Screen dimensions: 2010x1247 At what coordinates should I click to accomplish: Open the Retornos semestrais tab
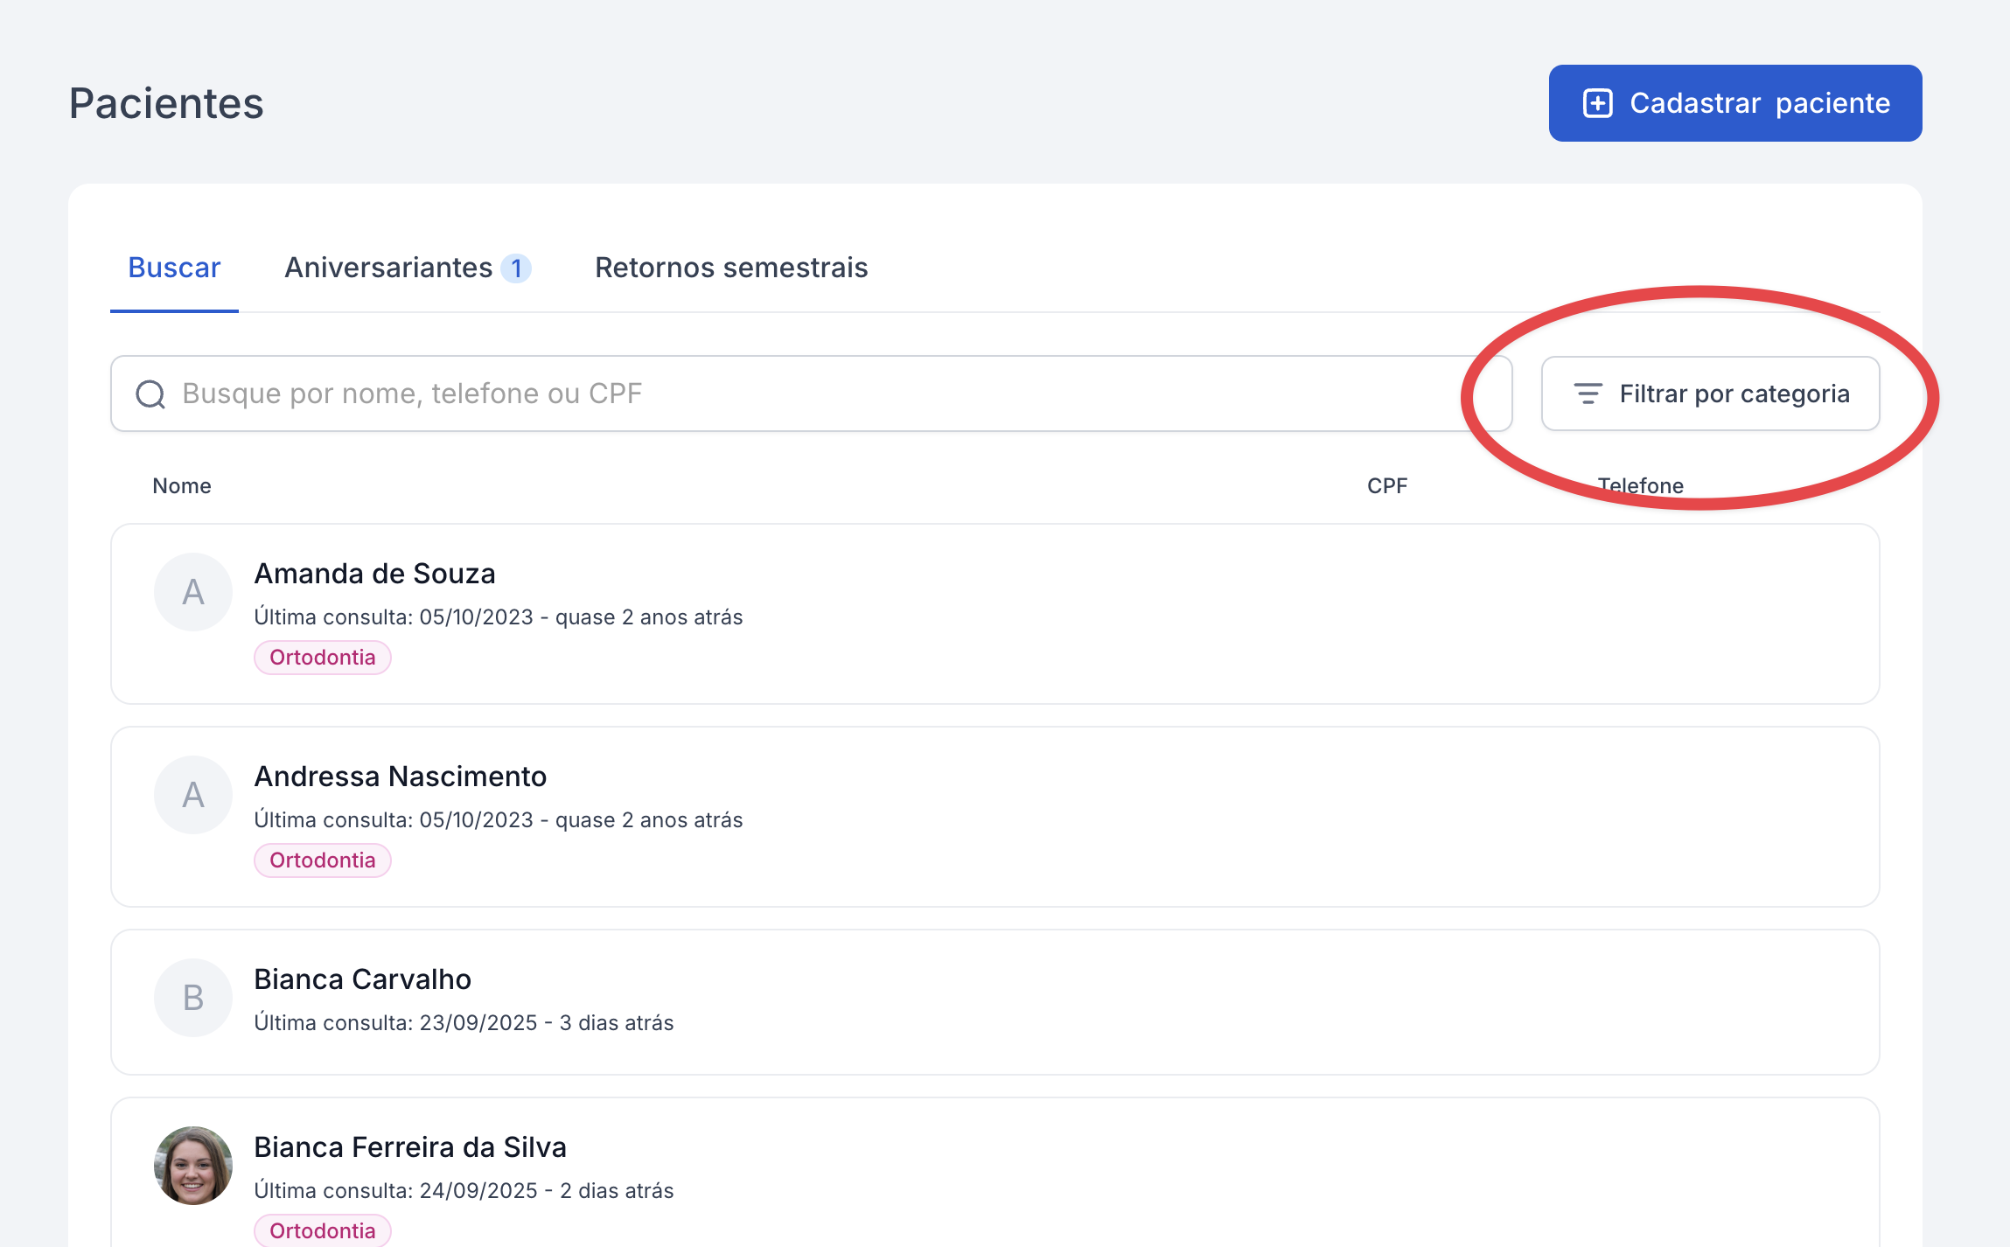[731, 268]
